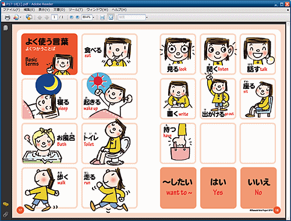Toggle the fit full page view icon
Image resolution: width=291 pixels, height=221 pixels.
pos(111,17)
